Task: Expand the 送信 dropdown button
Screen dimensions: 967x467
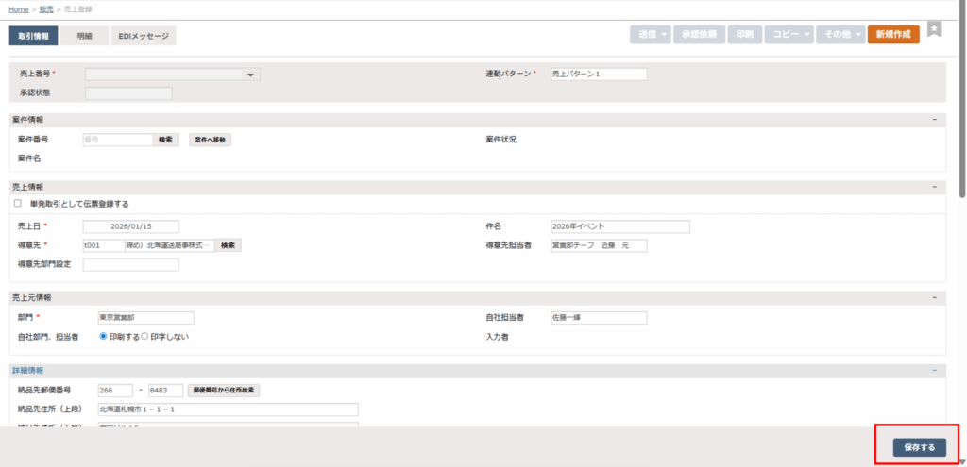Action: [652, 35]
